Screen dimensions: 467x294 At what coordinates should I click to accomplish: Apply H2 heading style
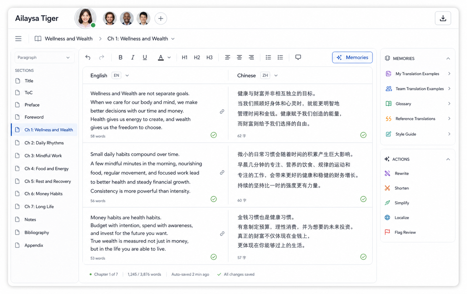197,57
